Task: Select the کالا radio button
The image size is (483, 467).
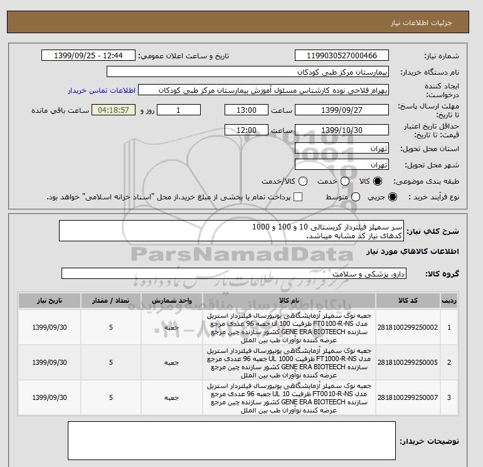Action: click(x=378, y=181)
